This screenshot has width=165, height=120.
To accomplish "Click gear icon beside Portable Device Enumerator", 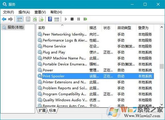I will (40, 64).
